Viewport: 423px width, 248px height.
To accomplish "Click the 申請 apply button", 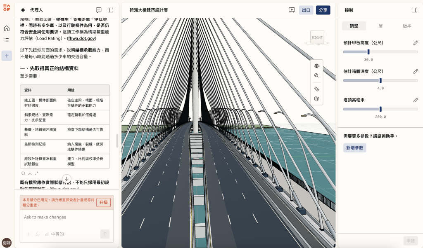I will (411, 241).
